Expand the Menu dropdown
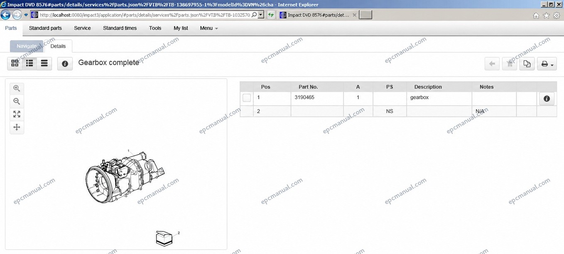Viewport: 564px width, 254px height. tap(209, 28)
